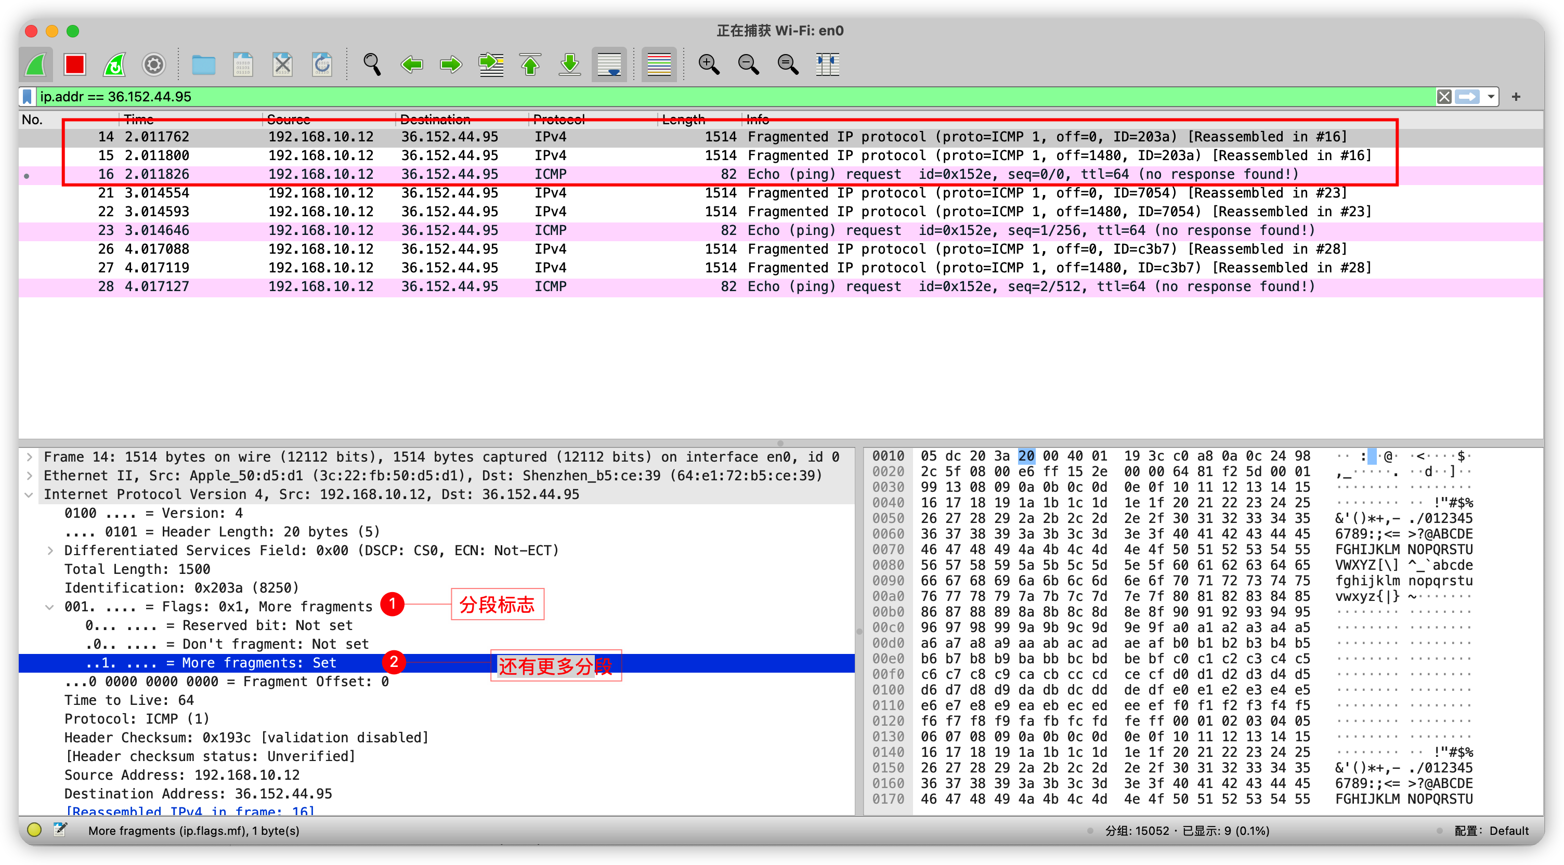
Task: Sort packets by Protocol column
Action: tap(558, 119)
